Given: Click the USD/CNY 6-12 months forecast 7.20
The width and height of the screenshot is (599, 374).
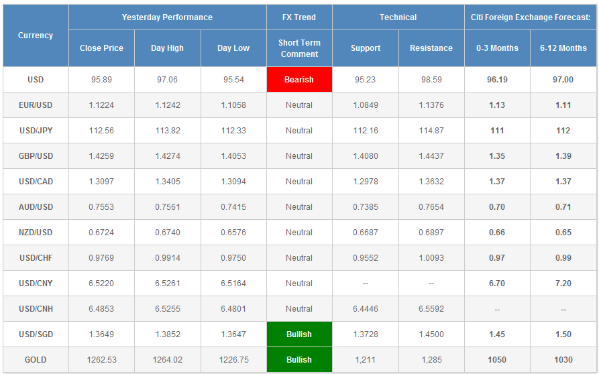Looking at the screenshot, I should 563,284.
